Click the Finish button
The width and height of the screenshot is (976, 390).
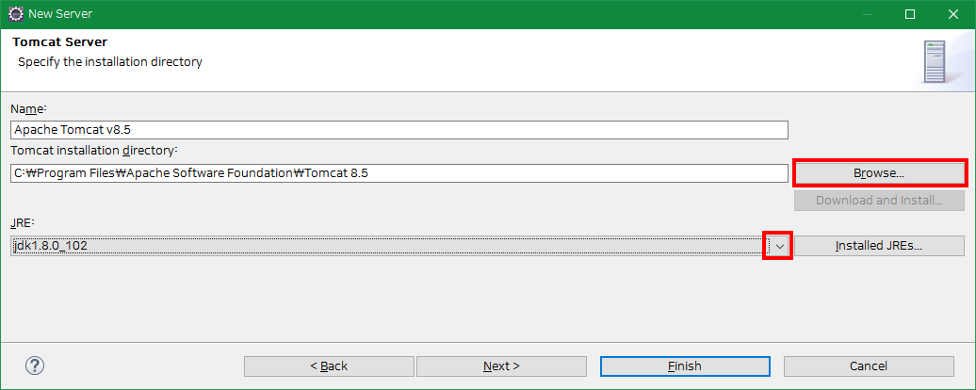pos(685,366)
